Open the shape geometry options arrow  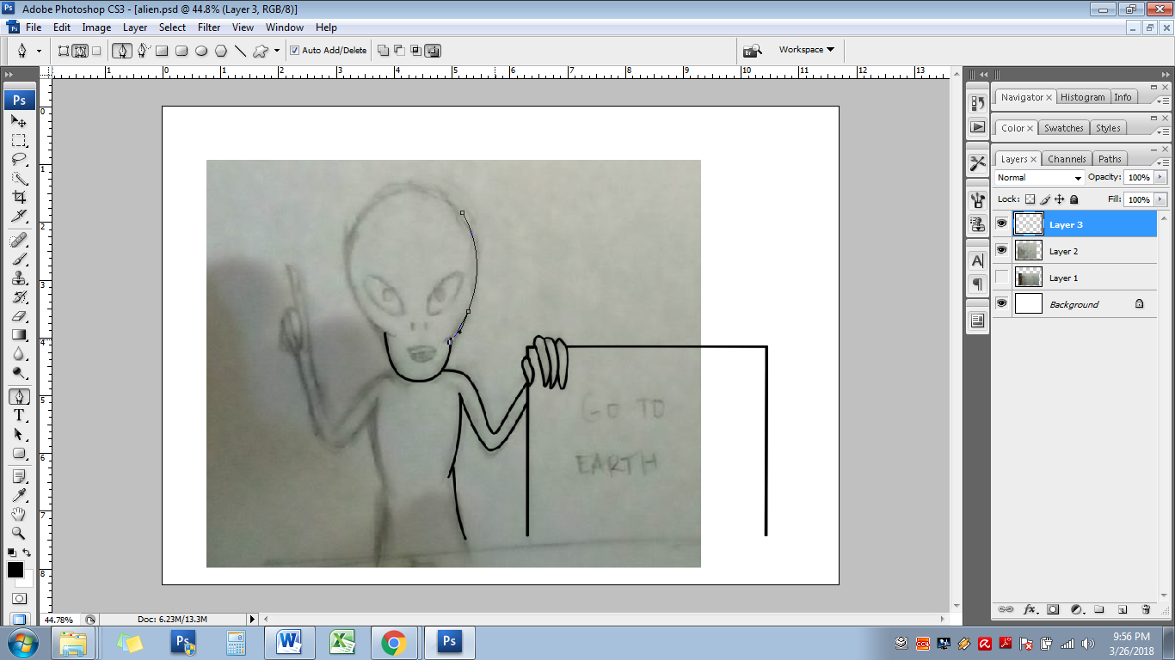pyautogui.click(x=277, y=51)
